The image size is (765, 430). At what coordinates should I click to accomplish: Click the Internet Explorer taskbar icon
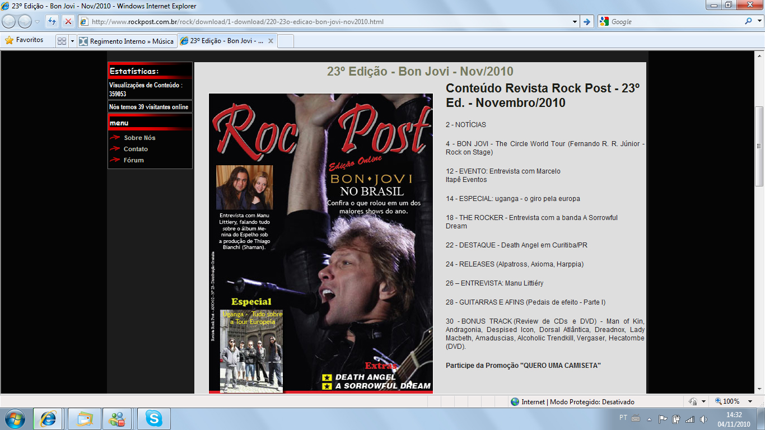[49, 419]
